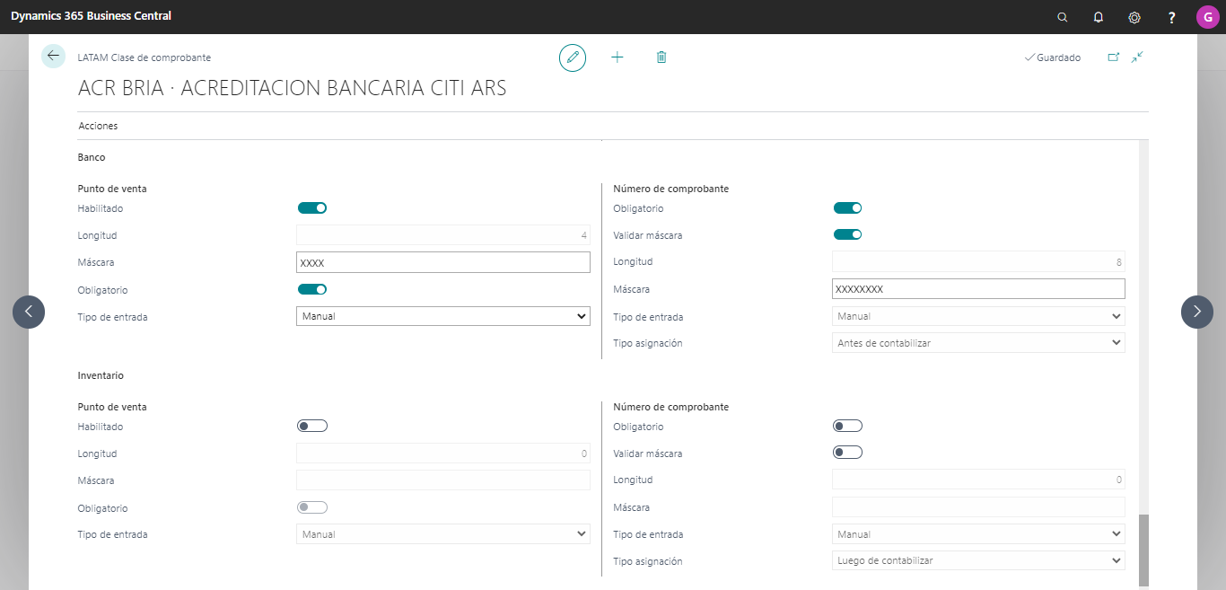Image resolution: width=1226 pixels, height=590 pixels.
Task: Enable Inventario Punto de venta Habilitado
Action: click(x=312, y=427)
